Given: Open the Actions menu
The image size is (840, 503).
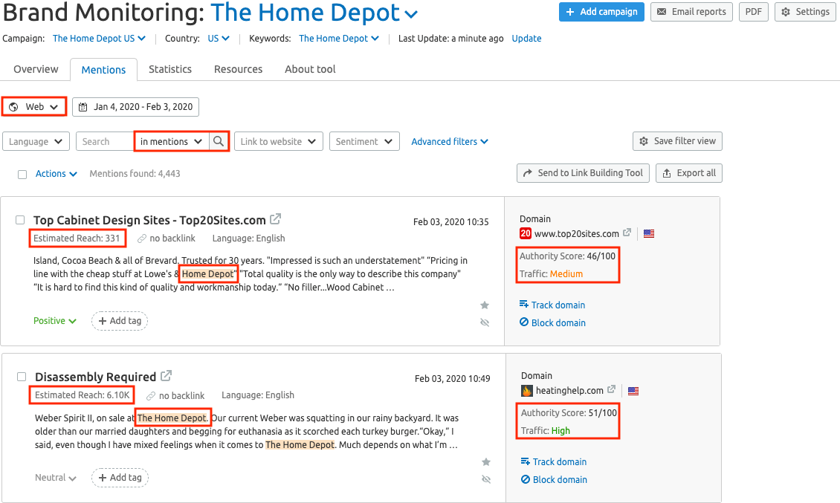Looking at the screenshot, I should point(56,174).
